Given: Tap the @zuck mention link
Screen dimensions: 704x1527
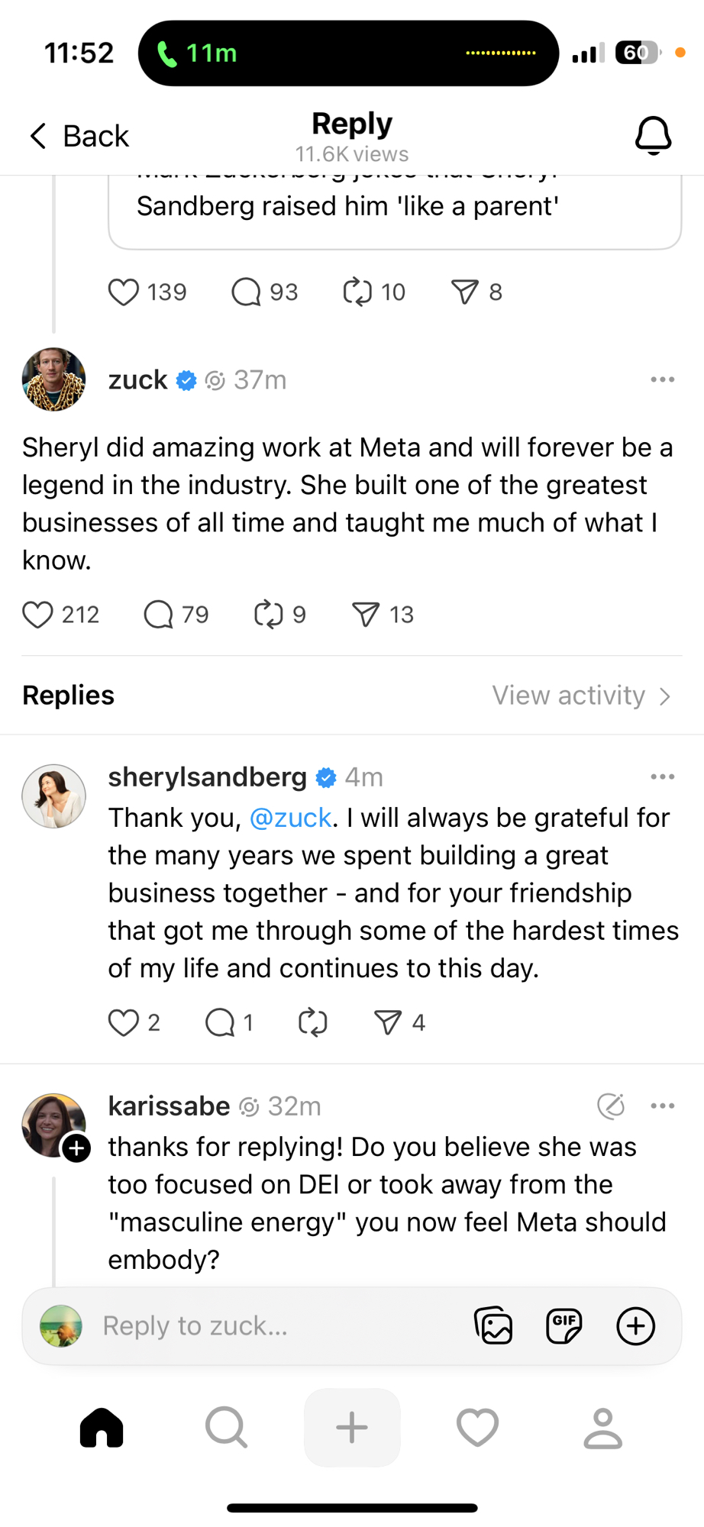Looking at the screenshot, I should point(290,818).
